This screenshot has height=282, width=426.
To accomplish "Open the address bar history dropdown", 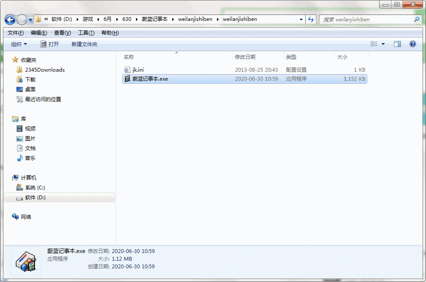I will [301, 20].
